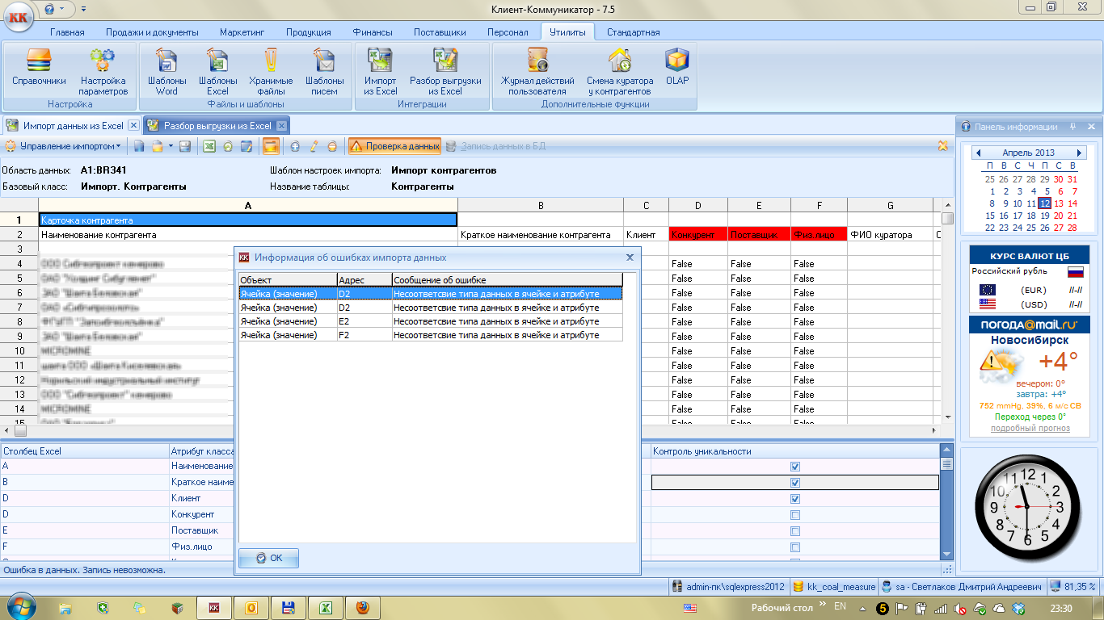Open Журнал действий пользователя
This screenshot has width=1104, height=620.
point(537,71)
